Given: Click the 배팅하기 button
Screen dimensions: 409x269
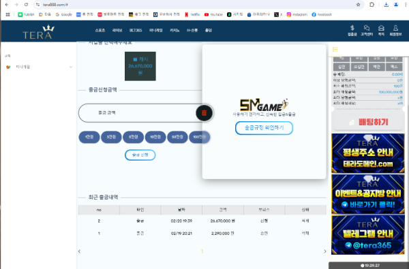Looking at the screenshot, I should (368, 122).
